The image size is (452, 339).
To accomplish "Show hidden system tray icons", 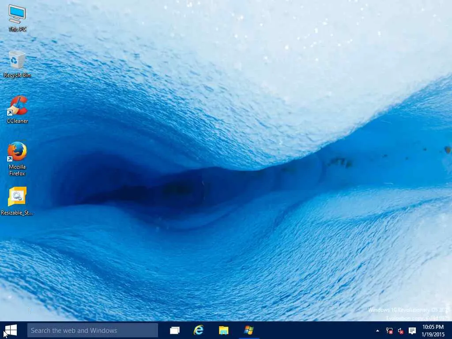I will (377, 331).
